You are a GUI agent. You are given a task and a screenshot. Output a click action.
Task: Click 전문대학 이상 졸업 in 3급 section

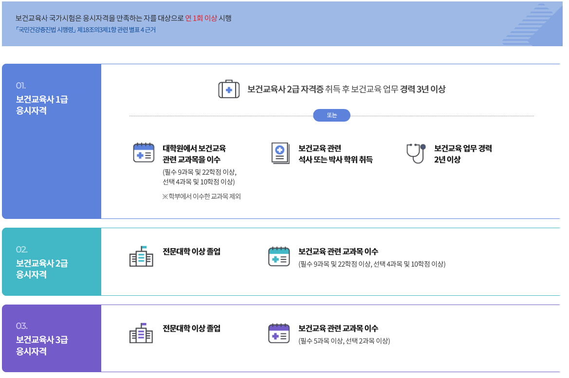[192, 328]
